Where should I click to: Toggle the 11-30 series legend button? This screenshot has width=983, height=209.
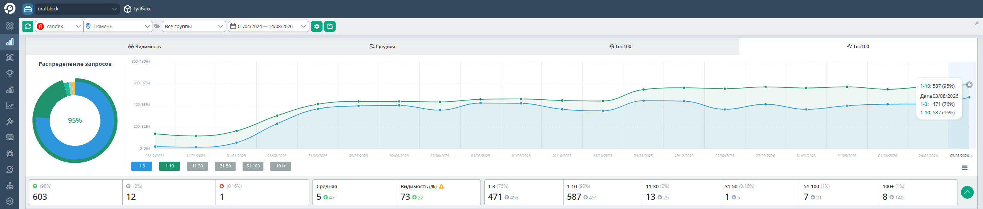[197, 166]
